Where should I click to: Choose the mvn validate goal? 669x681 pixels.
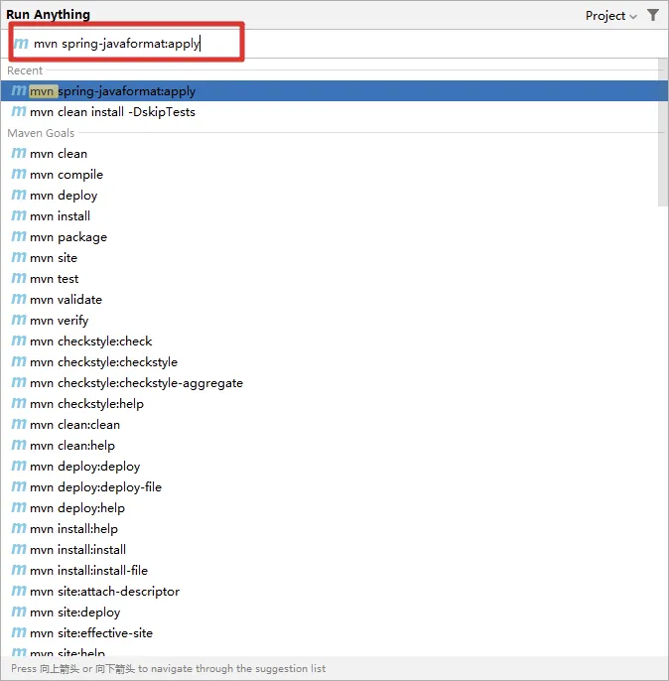click(330, 300)
